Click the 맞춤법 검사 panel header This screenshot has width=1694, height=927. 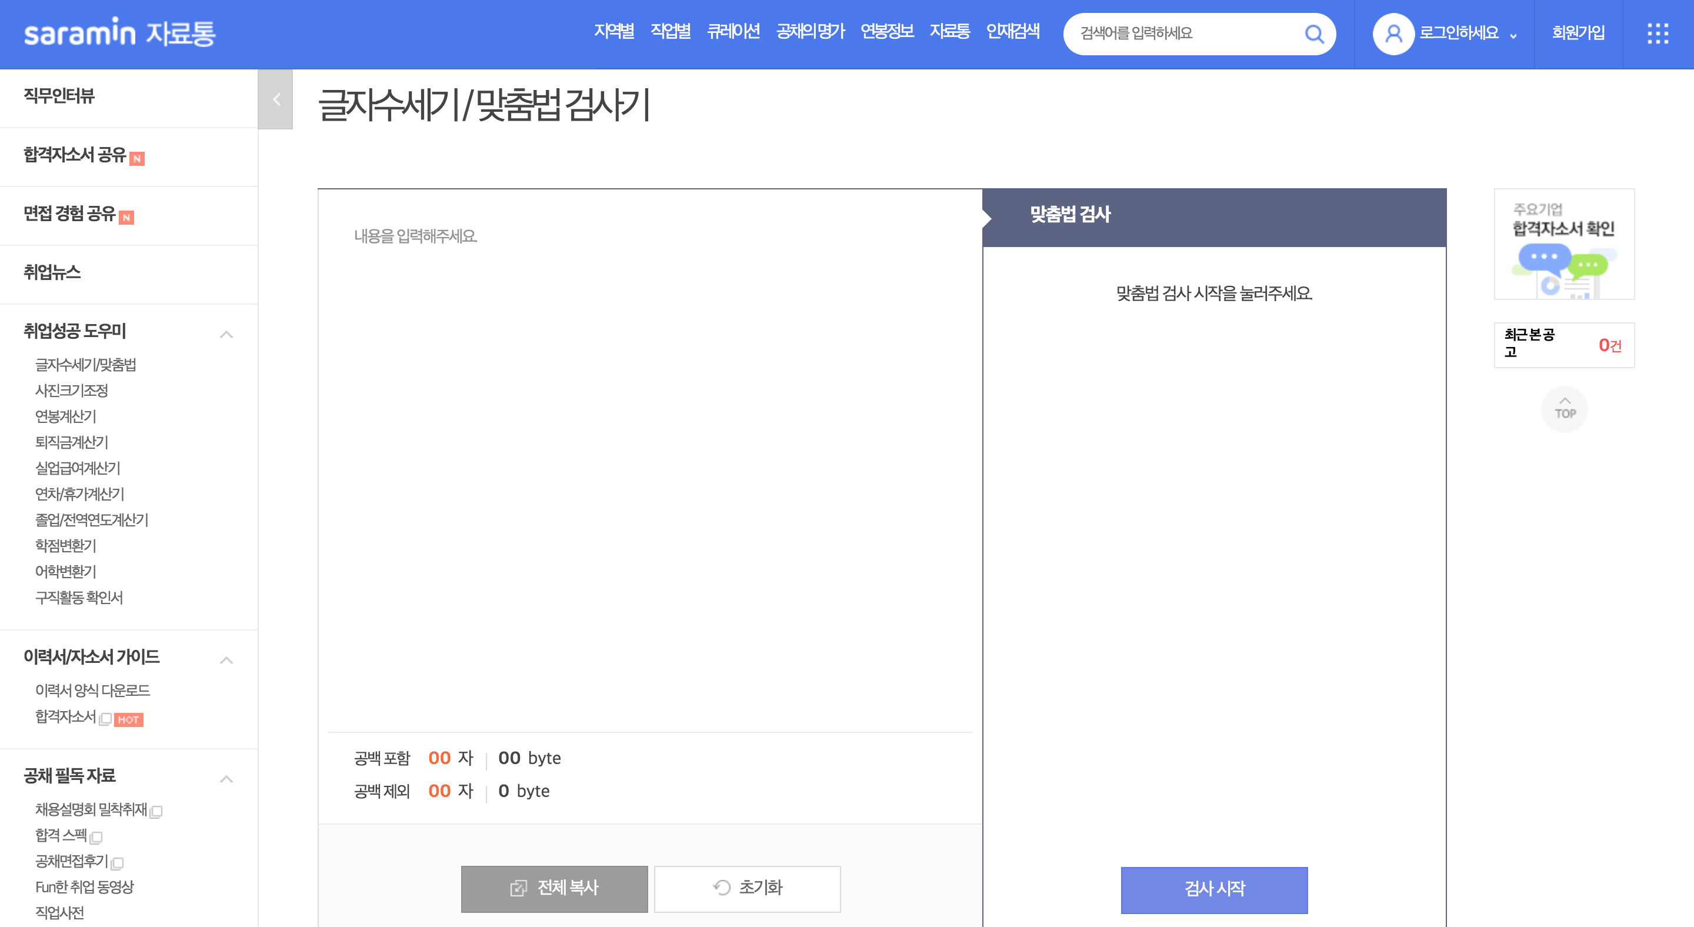coord(1214,218)
